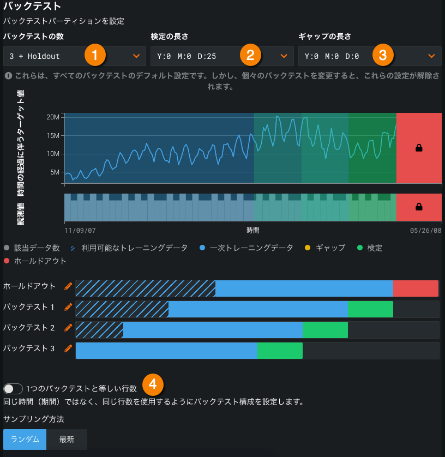The height and width of the screenshot is (457, 445).
Task: Click the 利用可能なトレーニングデータ striped legend icon
Action: pos(73,248)
